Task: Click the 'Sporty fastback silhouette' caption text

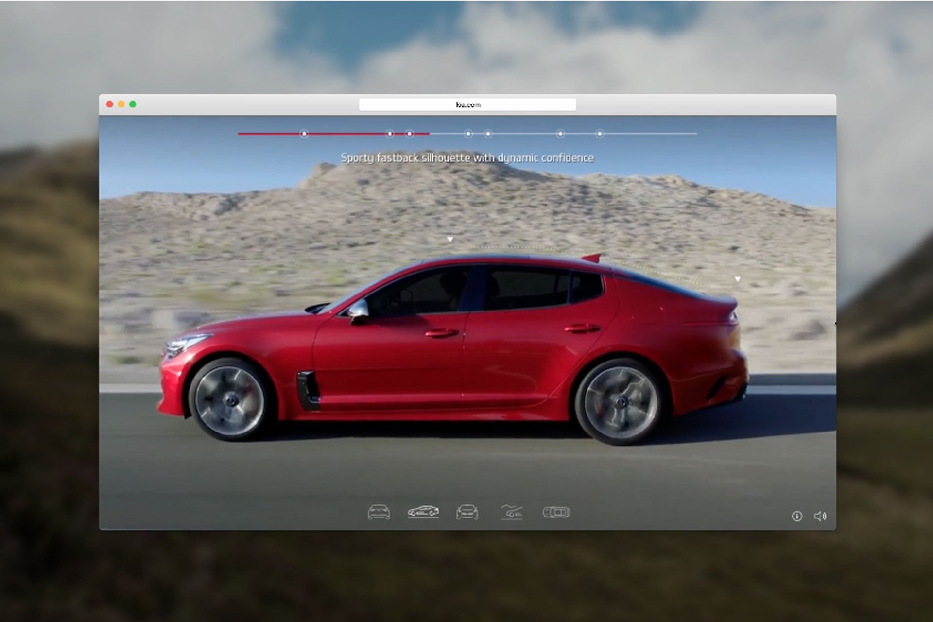Action: click(x=467, y=158)
